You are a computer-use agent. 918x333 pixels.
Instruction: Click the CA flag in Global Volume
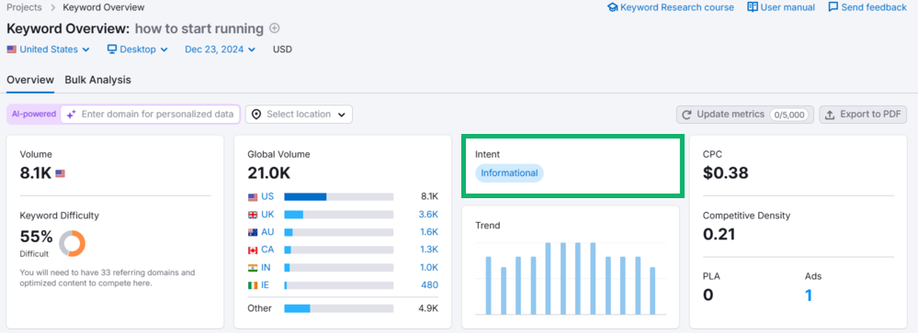253,250
